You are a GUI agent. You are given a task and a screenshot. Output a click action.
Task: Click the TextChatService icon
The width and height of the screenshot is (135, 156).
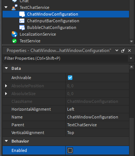14,7
